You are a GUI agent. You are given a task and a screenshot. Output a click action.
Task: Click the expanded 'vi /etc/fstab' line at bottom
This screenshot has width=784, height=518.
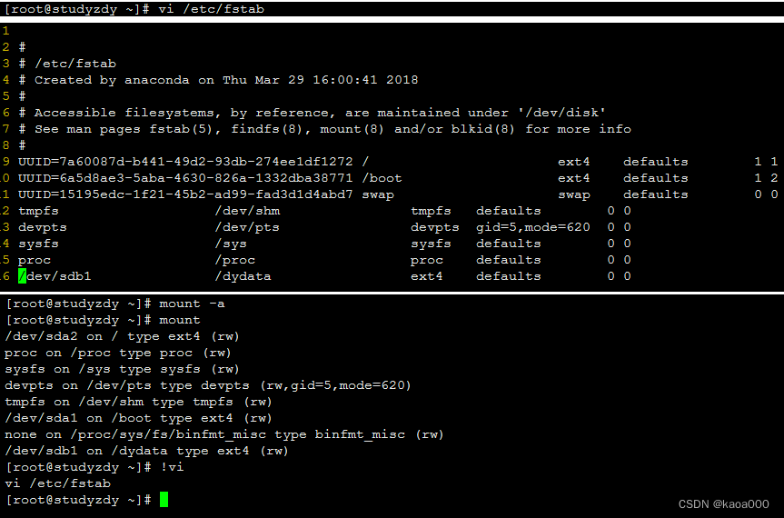tap(58, 483)
